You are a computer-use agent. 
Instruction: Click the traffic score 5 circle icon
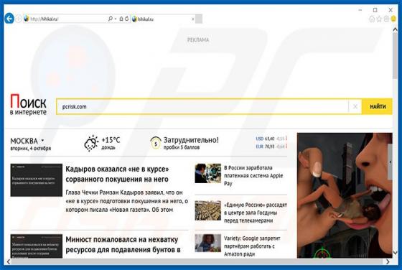pos(156,143)
